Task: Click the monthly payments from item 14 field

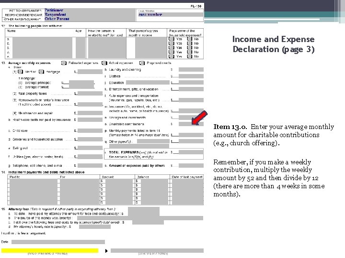Action: pyautogui.click(x=191, y=135)
